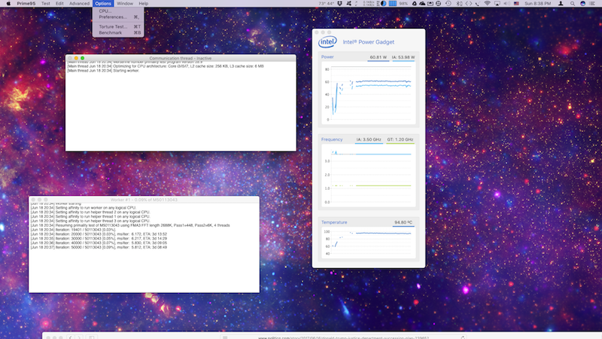This screenshot has width=602, height=339.
Task: Click Safari back arrow button
Action: click(70, 337)
